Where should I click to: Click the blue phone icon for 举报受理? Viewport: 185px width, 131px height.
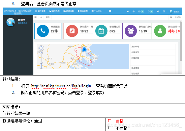[43, 31]
